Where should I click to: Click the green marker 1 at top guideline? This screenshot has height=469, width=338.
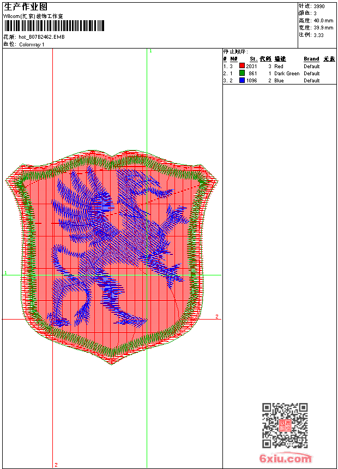point(150,51)
